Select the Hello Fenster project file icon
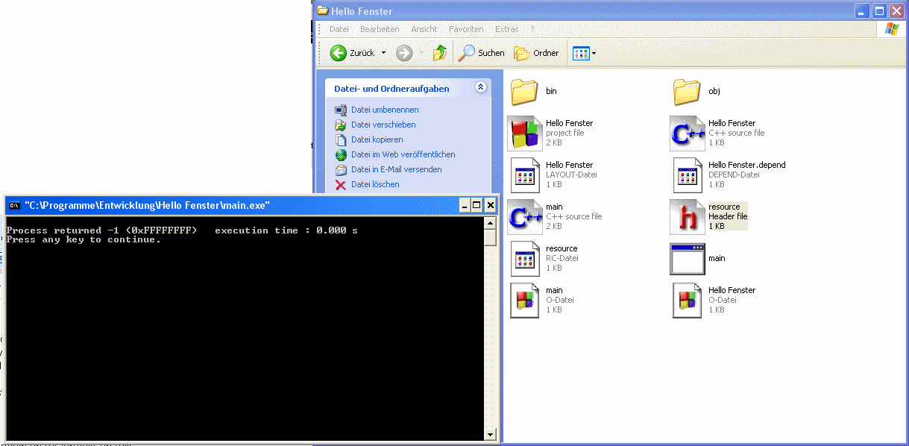The height and width of the screenshot is (446, 909). [525, 134]
